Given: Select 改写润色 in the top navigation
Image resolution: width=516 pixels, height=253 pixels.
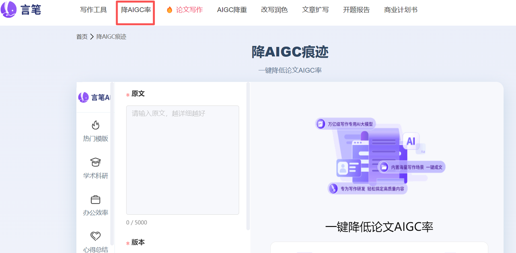Looking at the screenshot, I should pyautogui.click(x=275, y=10).
